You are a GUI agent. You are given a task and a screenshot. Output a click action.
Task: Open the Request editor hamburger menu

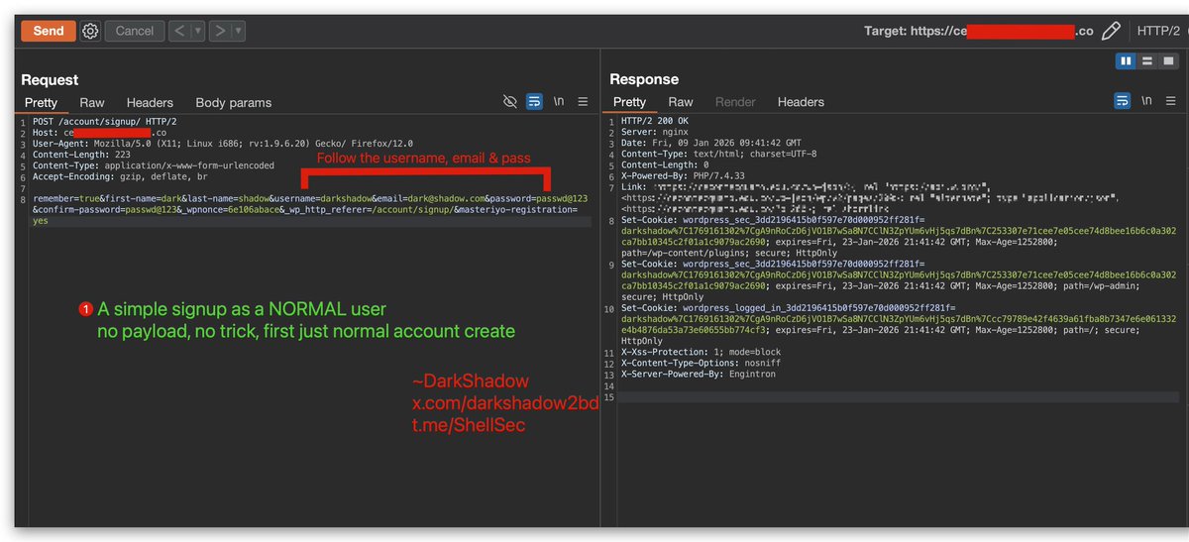583,101
